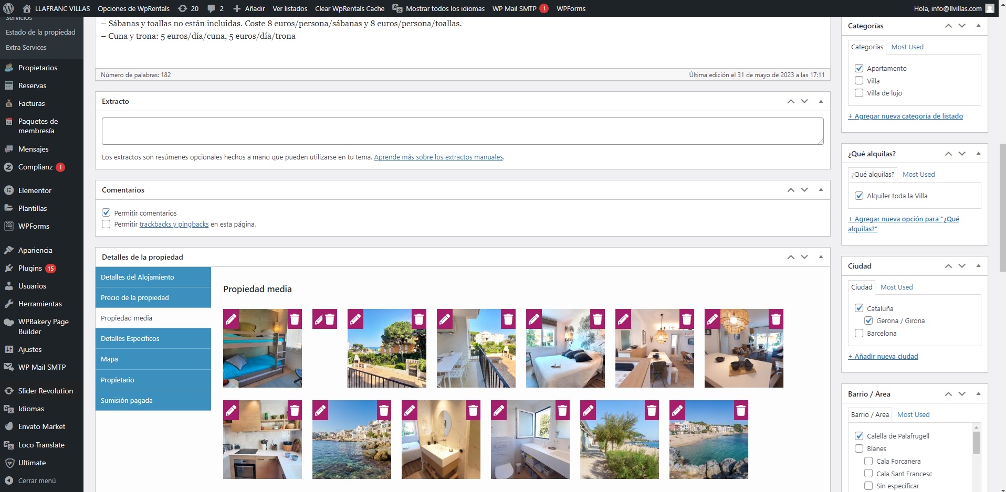Delete the kitchen photo
This screenshot has height=492, width=1006.
(295, 410)
